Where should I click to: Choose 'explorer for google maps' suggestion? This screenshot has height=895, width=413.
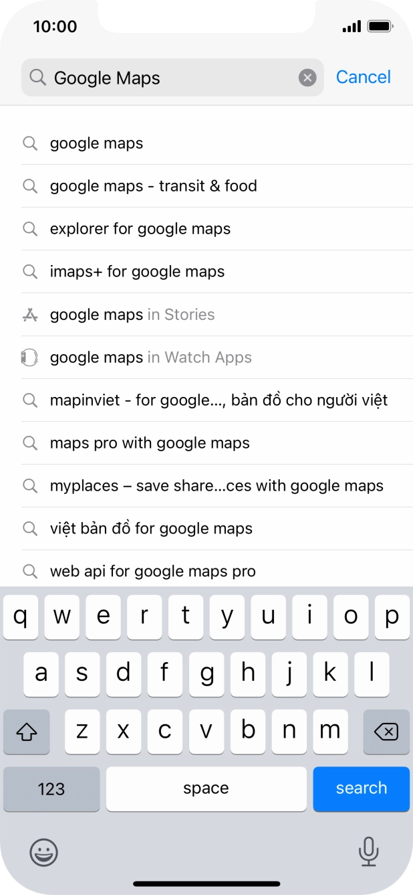tap(140, 228)
